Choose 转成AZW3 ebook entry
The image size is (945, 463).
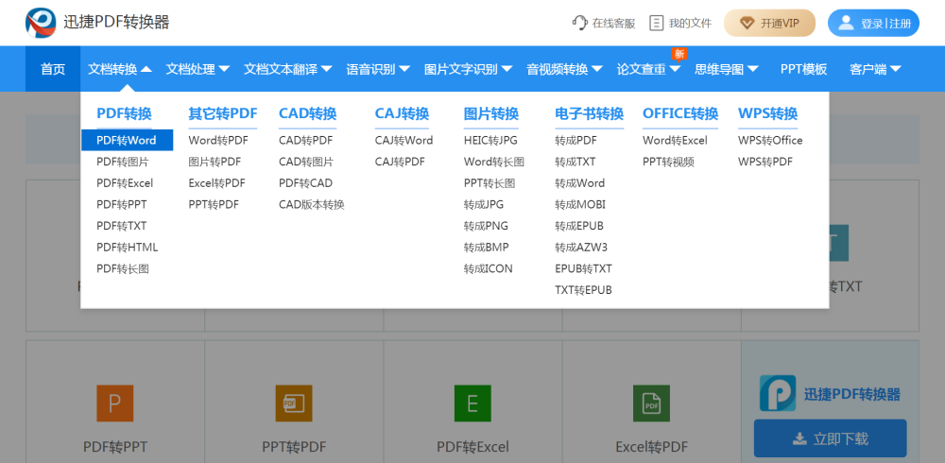pos(581,248)
